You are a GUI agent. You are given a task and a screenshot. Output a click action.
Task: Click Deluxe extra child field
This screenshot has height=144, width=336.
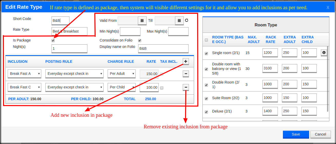click(x=309, y=111)
